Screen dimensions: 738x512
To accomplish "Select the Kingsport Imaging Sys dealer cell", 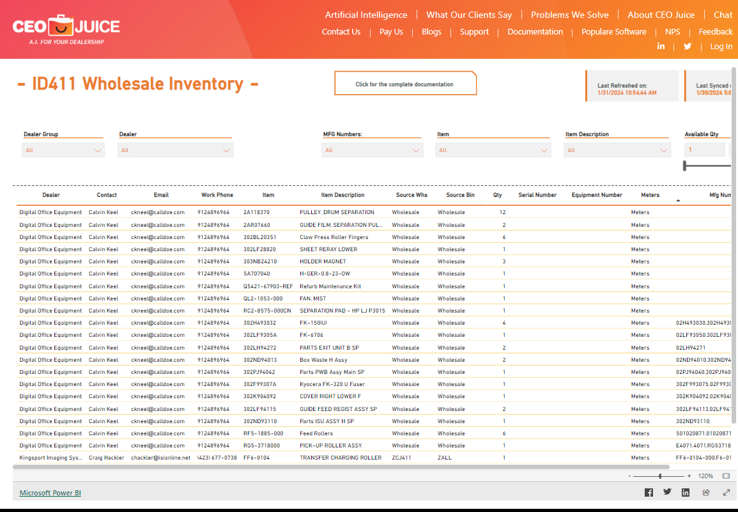I will click(x=50, y=458).
